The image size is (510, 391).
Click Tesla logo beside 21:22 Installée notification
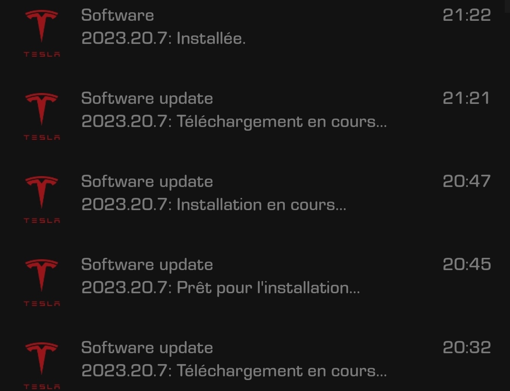click(42, 33)
